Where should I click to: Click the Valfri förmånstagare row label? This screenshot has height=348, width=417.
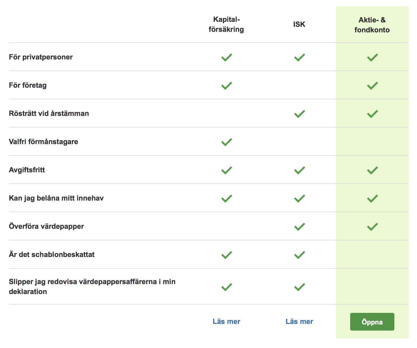click(x=43, y=142)
